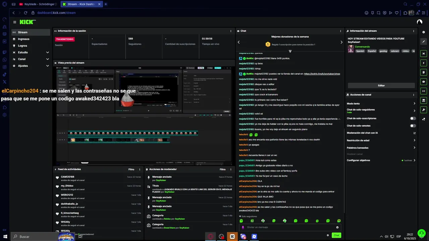Open WhatsApp in Opera sidebar
Viewport: 429px width, 241px height.
coord(4,60)
